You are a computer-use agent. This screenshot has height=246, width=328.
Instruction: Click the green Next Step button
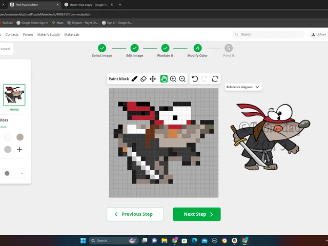[x=197, y=214]
